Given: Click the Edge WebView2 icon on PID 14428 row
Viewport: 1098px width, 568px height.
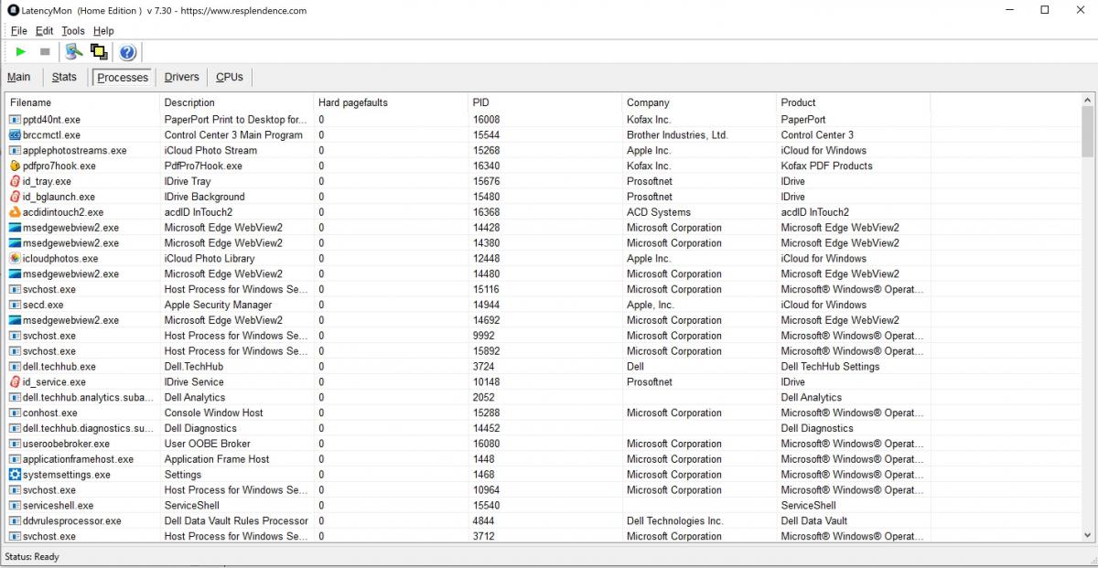Looking at the screenshot, I should coord(15,228).
